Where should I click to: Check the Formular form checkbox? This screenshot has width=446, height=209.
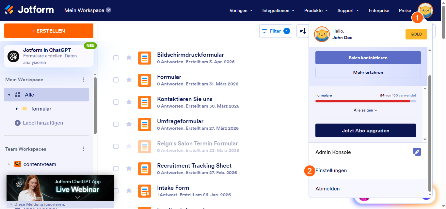(116, 80)
